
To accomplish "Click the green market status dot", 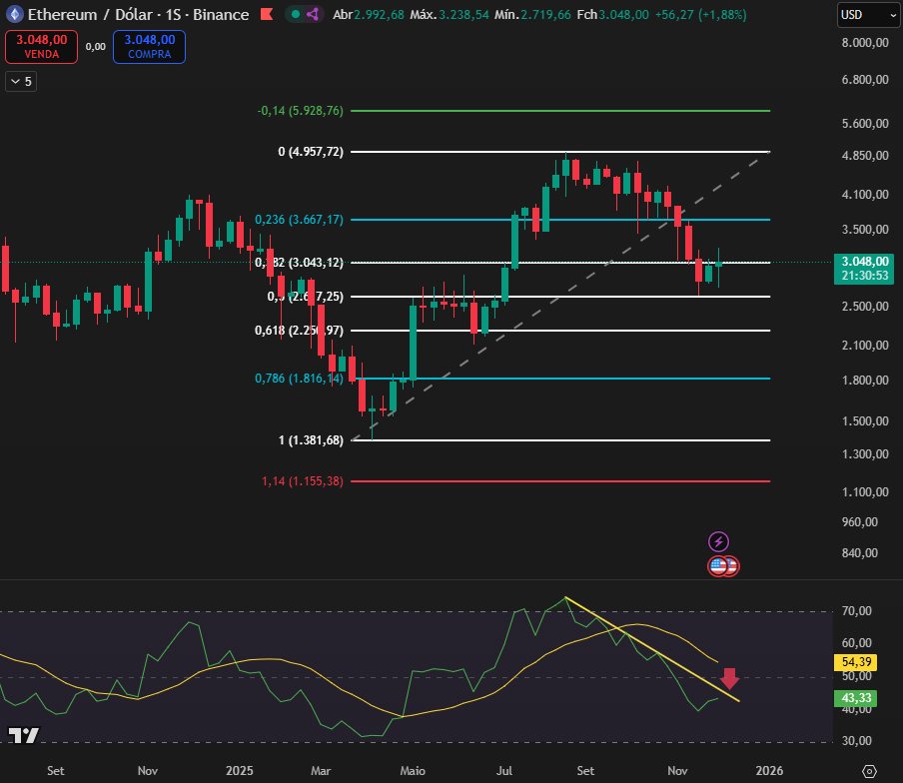I will 296,14.
